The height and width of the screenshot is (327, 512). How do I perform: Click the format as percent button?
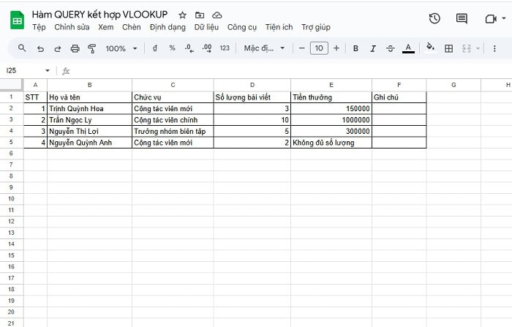173,48
